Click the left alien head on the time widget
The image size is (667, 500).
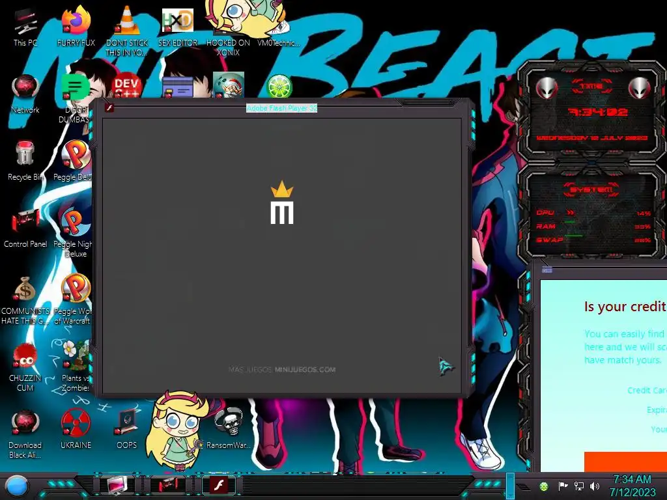click(x=546, y=89)
